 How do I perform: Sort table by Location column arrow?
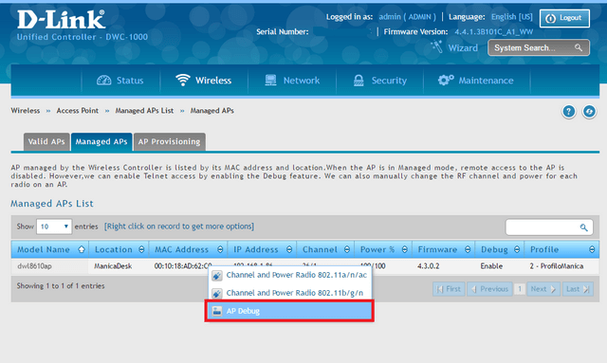pyautogui.click(x=141, y=249)
